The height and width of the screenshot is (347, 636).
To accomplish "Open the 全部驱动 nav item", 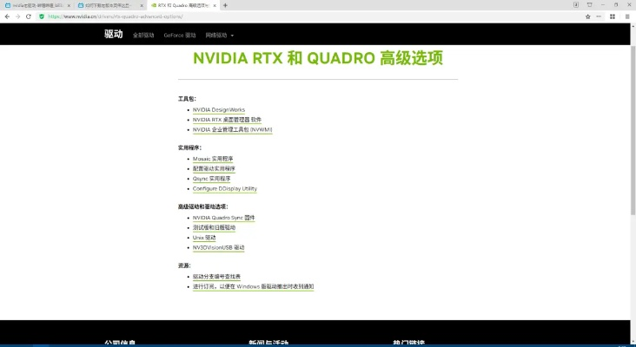I will [x=142, y=36].
